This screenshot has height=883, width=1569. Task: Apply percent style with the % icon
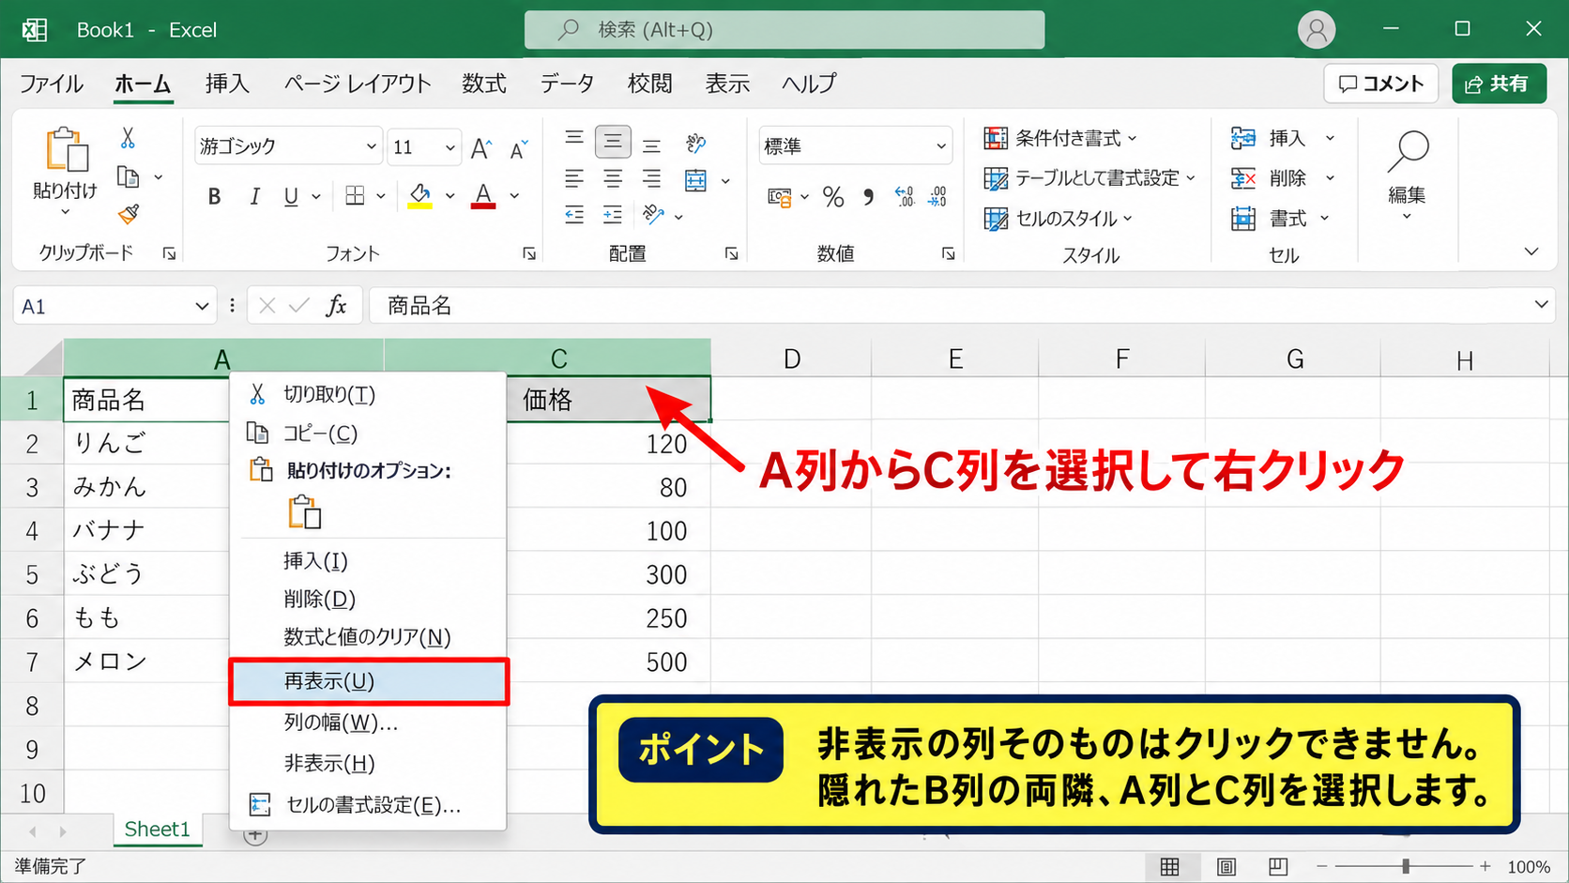(x=833, y=196)
